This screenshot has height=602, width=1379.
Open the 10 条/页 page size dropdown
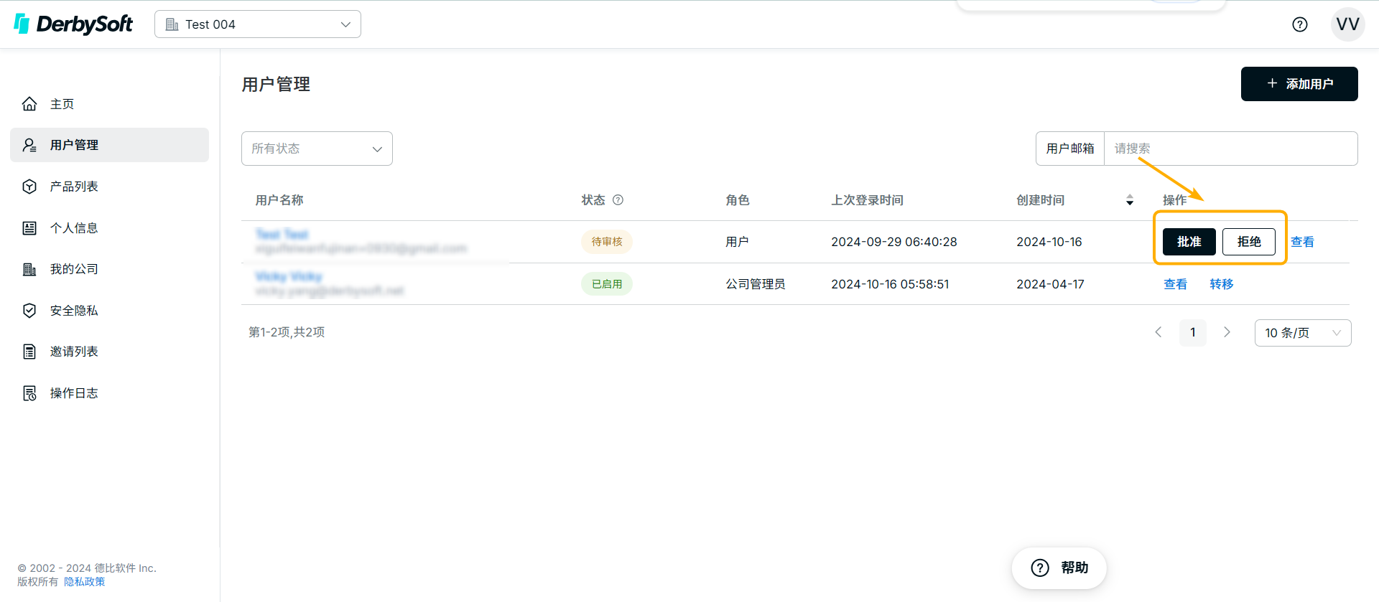[x=1303, y=333]
